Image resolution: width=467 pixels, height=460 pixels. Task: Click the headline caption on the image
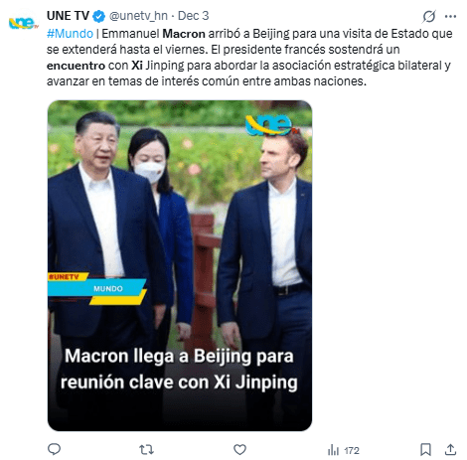click(179, 369)
